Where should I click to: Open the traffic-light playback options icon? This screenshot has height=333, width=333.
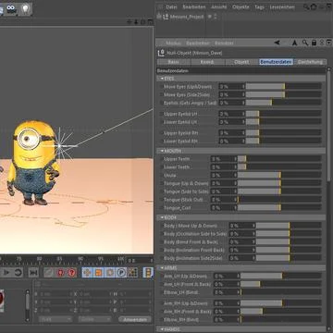(x=148, y=272)
